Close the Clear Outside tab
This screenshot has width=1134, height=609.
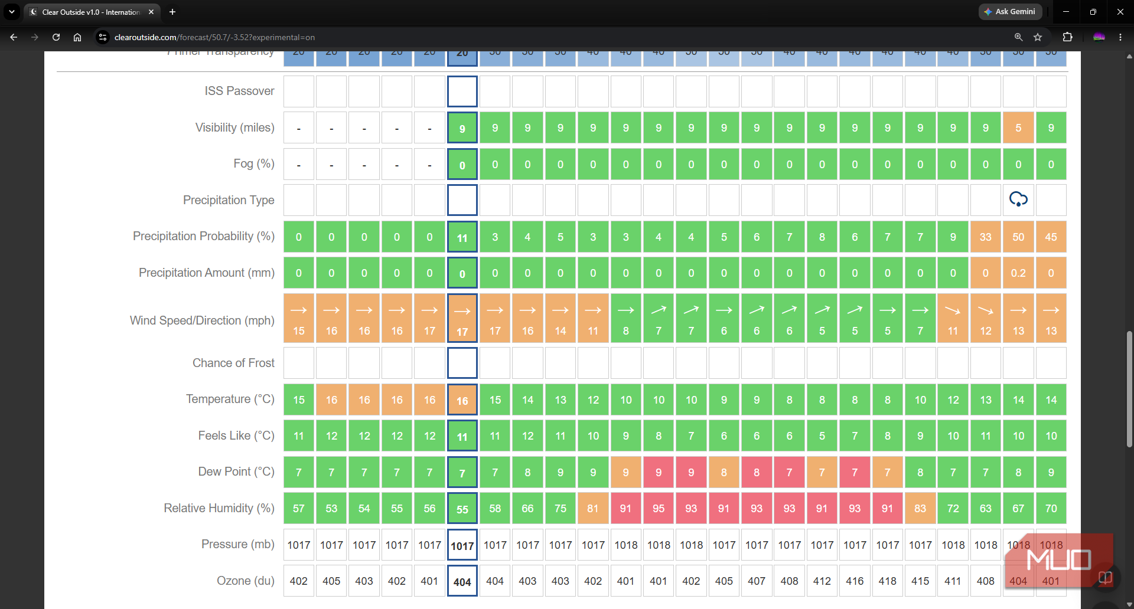[x=151, y=12]
